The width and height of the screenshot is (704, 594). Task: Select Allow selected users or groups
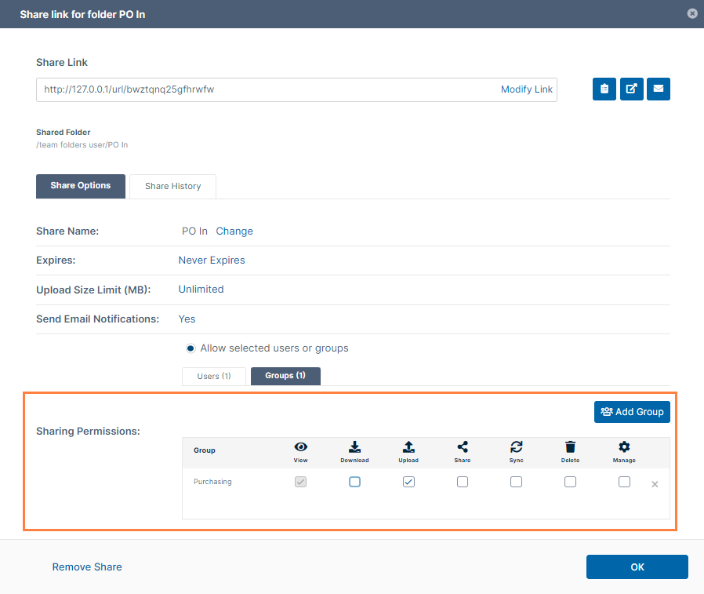click(x=191, y=348)
